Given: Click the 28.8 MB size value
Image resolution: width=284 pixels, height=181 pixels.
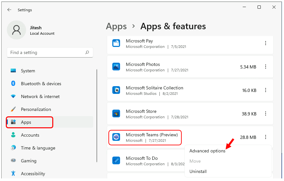Looking at the screenshot, I should click(248, 137).
